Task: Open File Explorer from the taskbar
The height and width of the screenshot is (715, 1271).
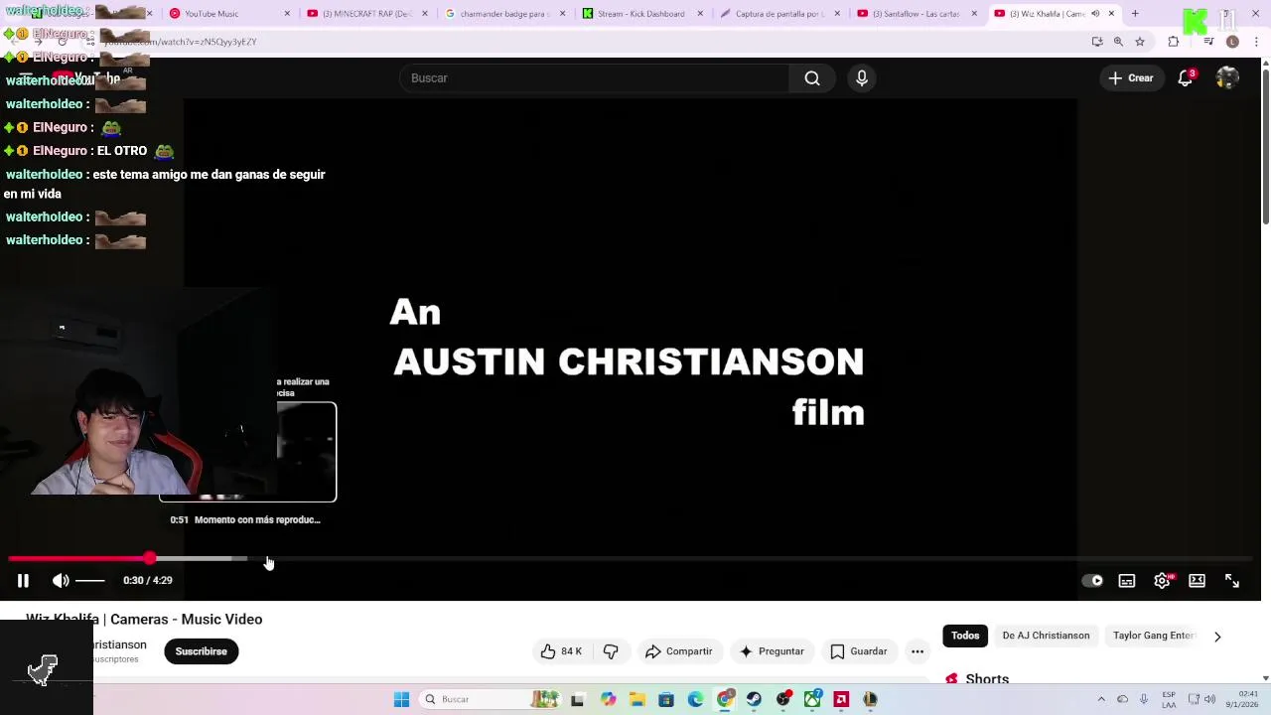Action: 636,699
